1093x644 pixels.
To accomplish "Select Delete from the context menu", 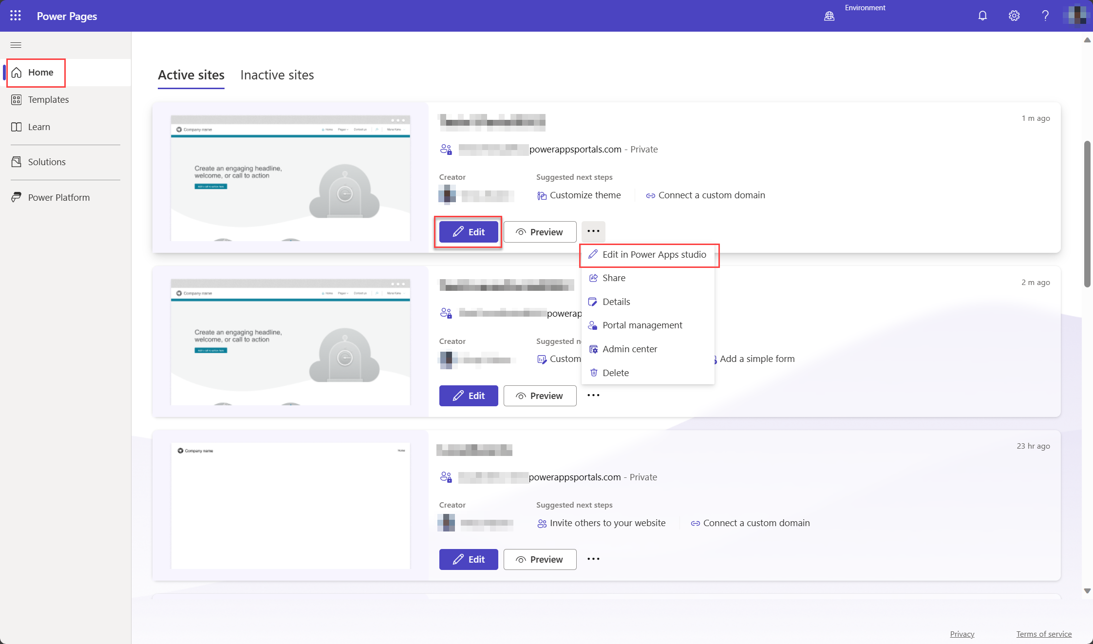I will pyautogui.click(x=616, y=372).
